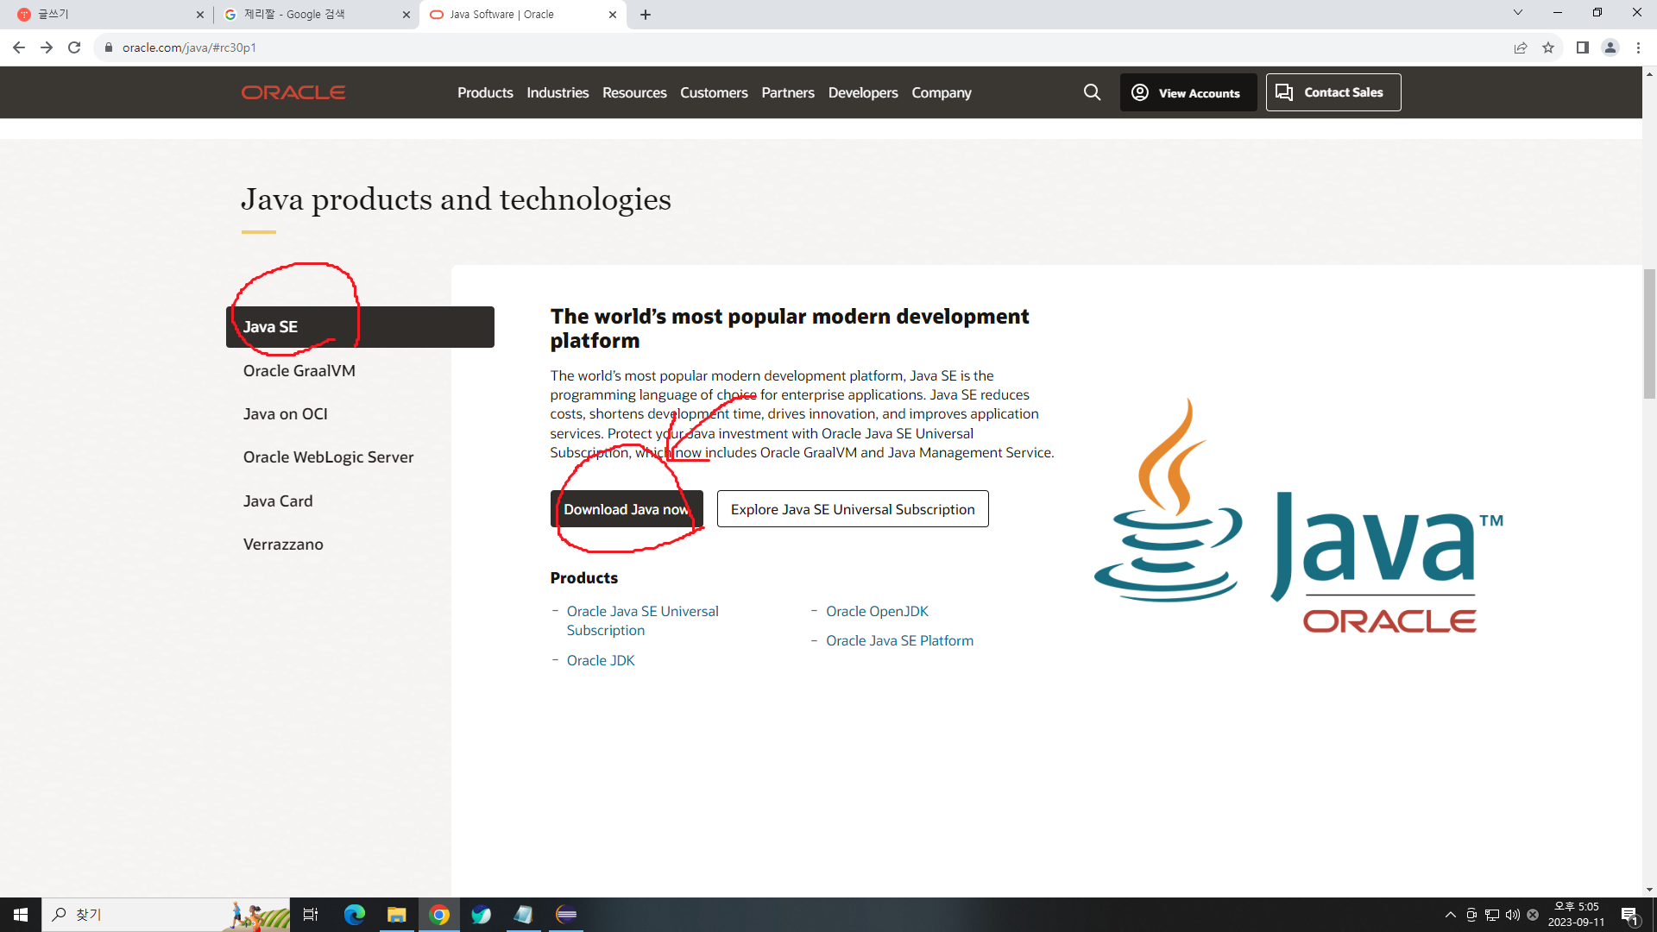Click Download Java now button
This screenshot has width=1657, height=932.
coord(627,509)
